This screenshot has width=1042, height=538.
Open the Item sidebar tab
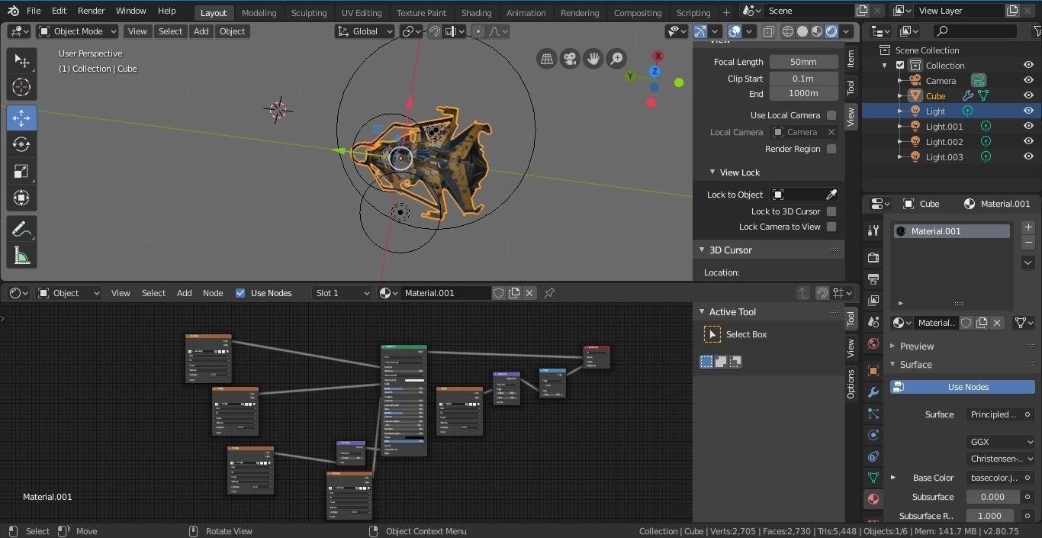click(851, 58)
